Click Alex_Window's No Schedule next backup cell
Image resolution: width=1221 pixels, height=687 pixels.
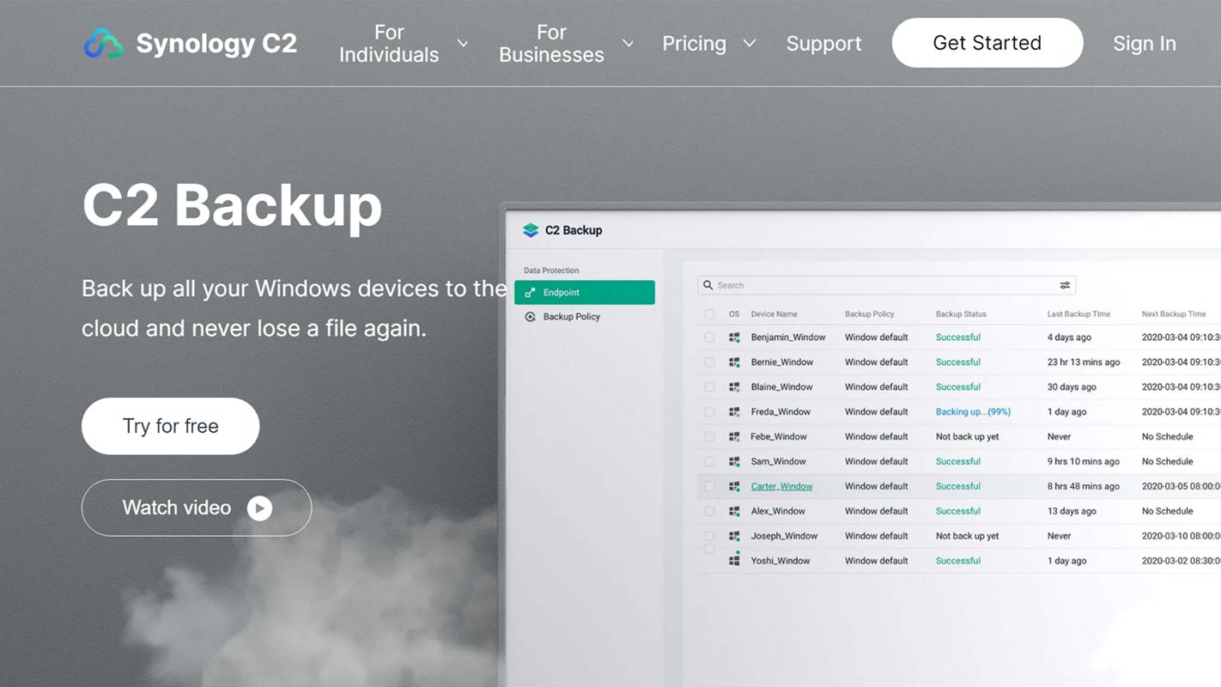(x=1167, y=511)
